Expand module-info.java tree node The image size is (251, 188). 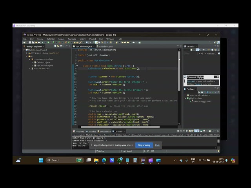29,69
